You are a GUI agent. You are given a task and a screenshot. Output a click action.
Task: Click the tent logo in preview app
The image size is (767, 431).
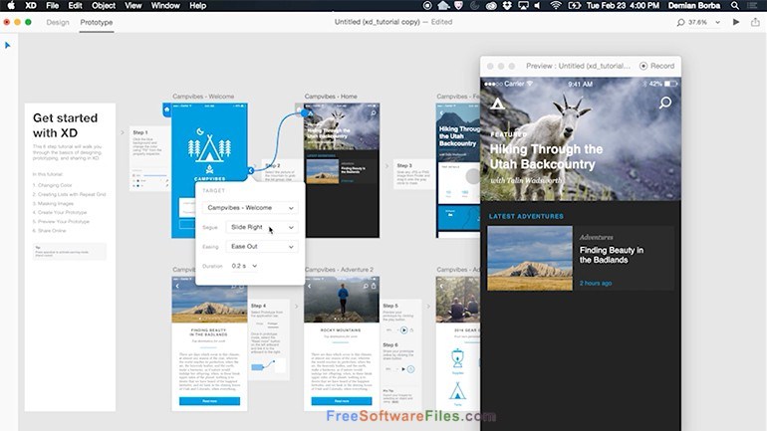[497, 104]
